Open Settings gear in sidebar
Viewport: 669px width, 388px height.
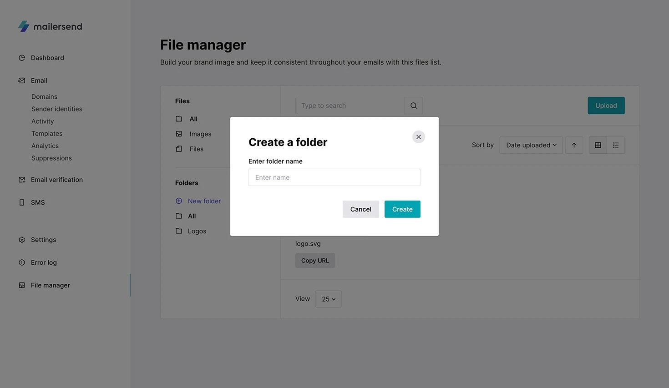(22, 240)
